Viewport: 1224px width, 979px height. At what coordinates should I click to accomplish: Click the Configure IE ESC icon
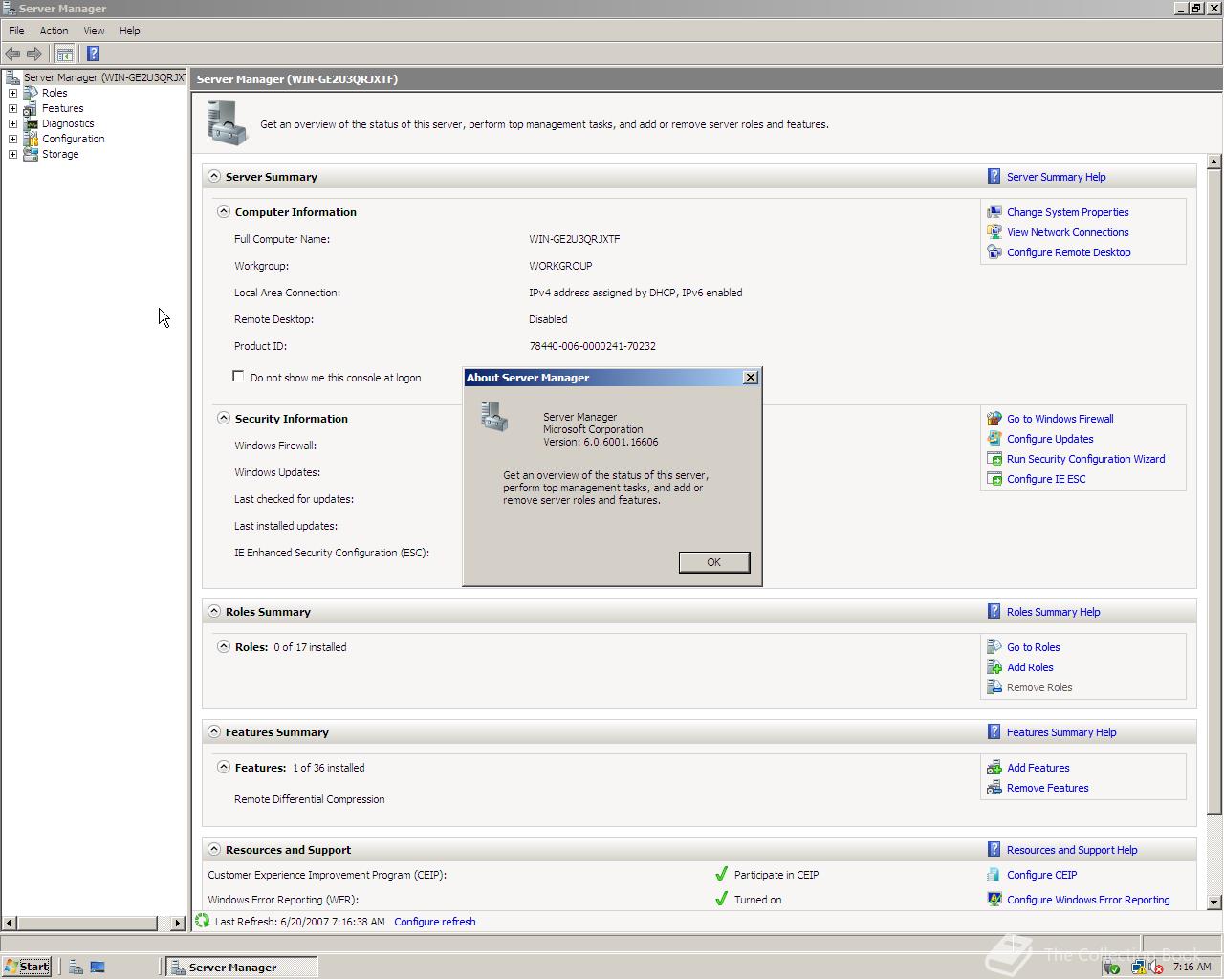pyautogui.click(x=994, y=479)
